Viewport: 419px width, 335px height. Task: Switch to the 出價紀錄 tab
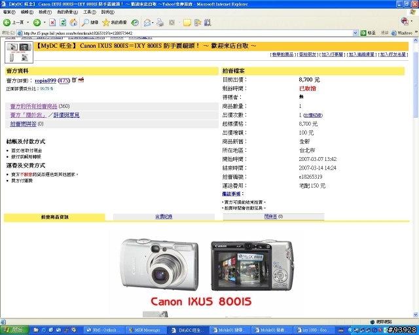click(164, 217)
